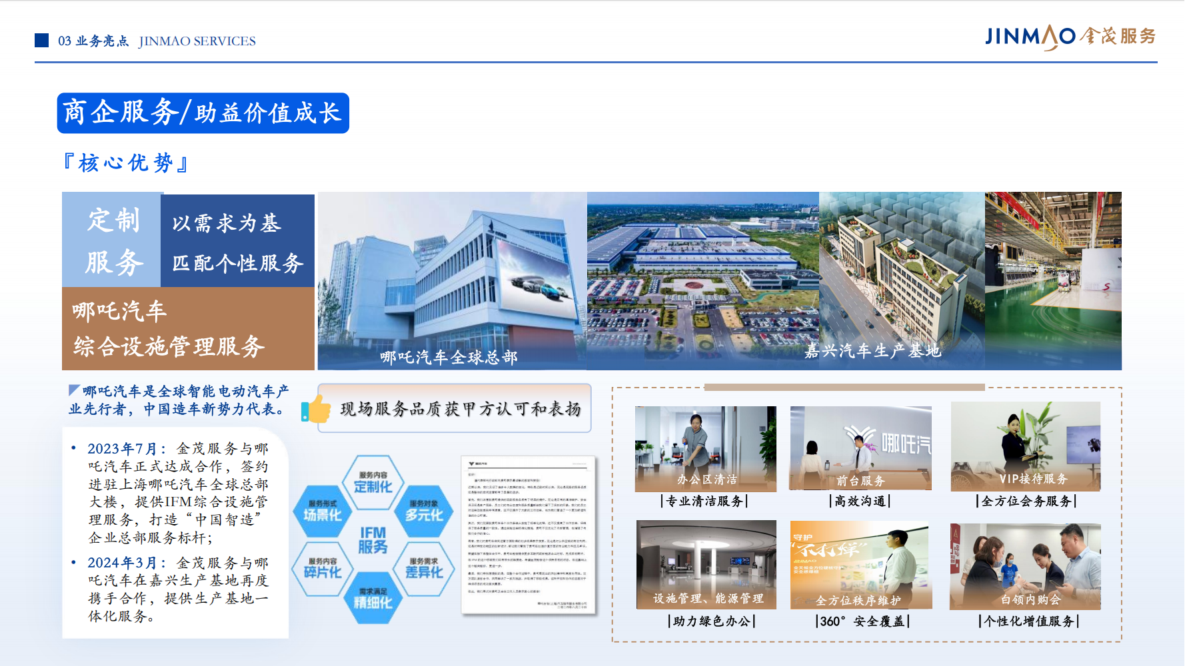Open the commendation letter document image
This screenshot has width=1185, height=666.
pyautogui.click(x=528, y=535)
